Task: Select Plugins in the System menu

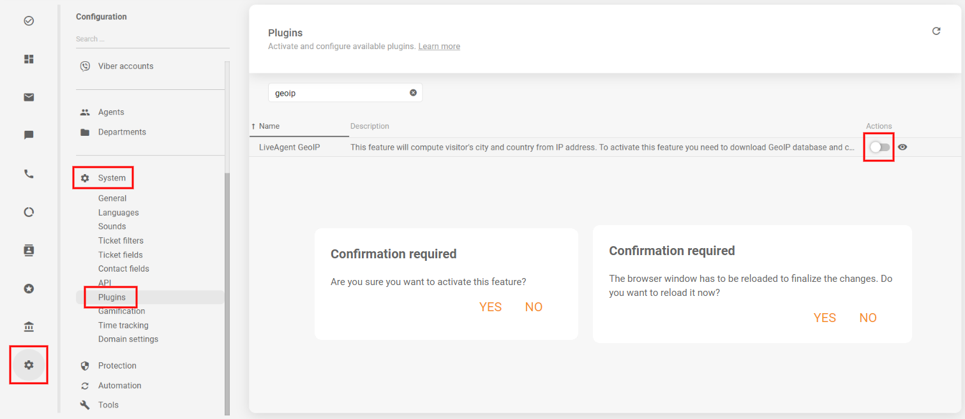Action: click(x=112, y=297)
